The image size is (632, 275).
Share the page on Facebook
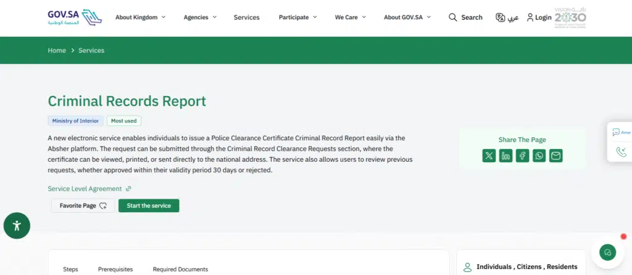click(x=523, y=156)
